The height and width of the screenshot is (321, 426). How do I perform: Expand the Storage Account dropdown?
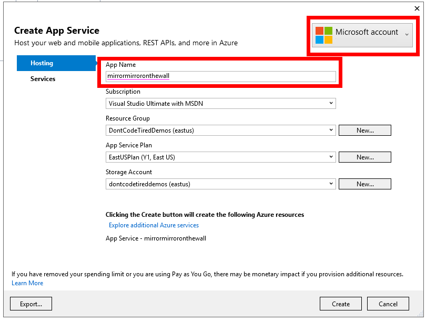click(x=331, y=184)
